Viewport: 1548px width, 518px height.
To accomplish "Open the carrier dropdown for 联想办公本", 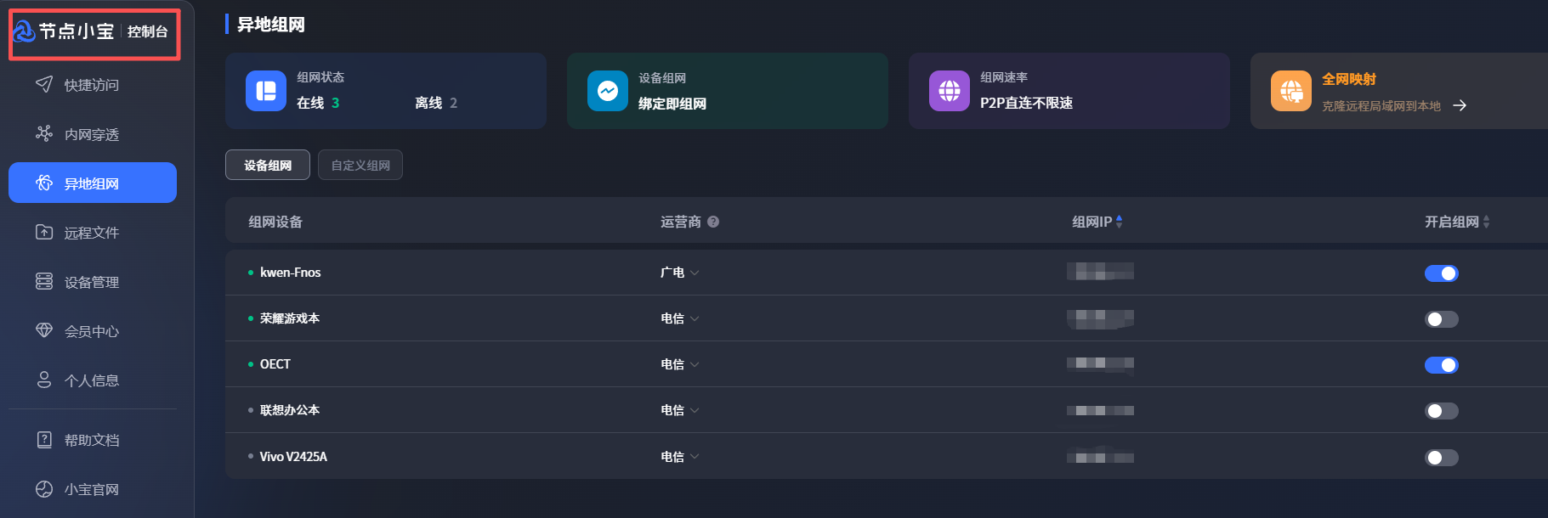I will click(695, 410).
